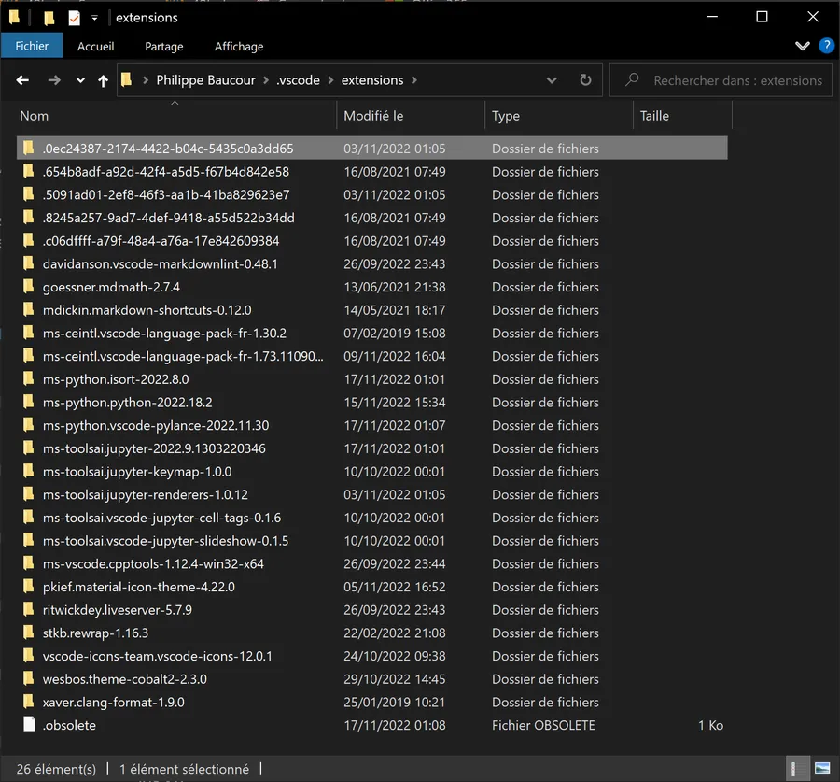Viewport: 840px width, 782px height.
Task: Select ms-toolsai.vscode-jupyter-slideshow-0.1.5 folder
Action: coord(165,541)
